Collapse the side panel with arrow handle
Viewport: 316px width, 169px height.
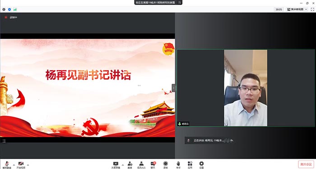coord(173,88)
